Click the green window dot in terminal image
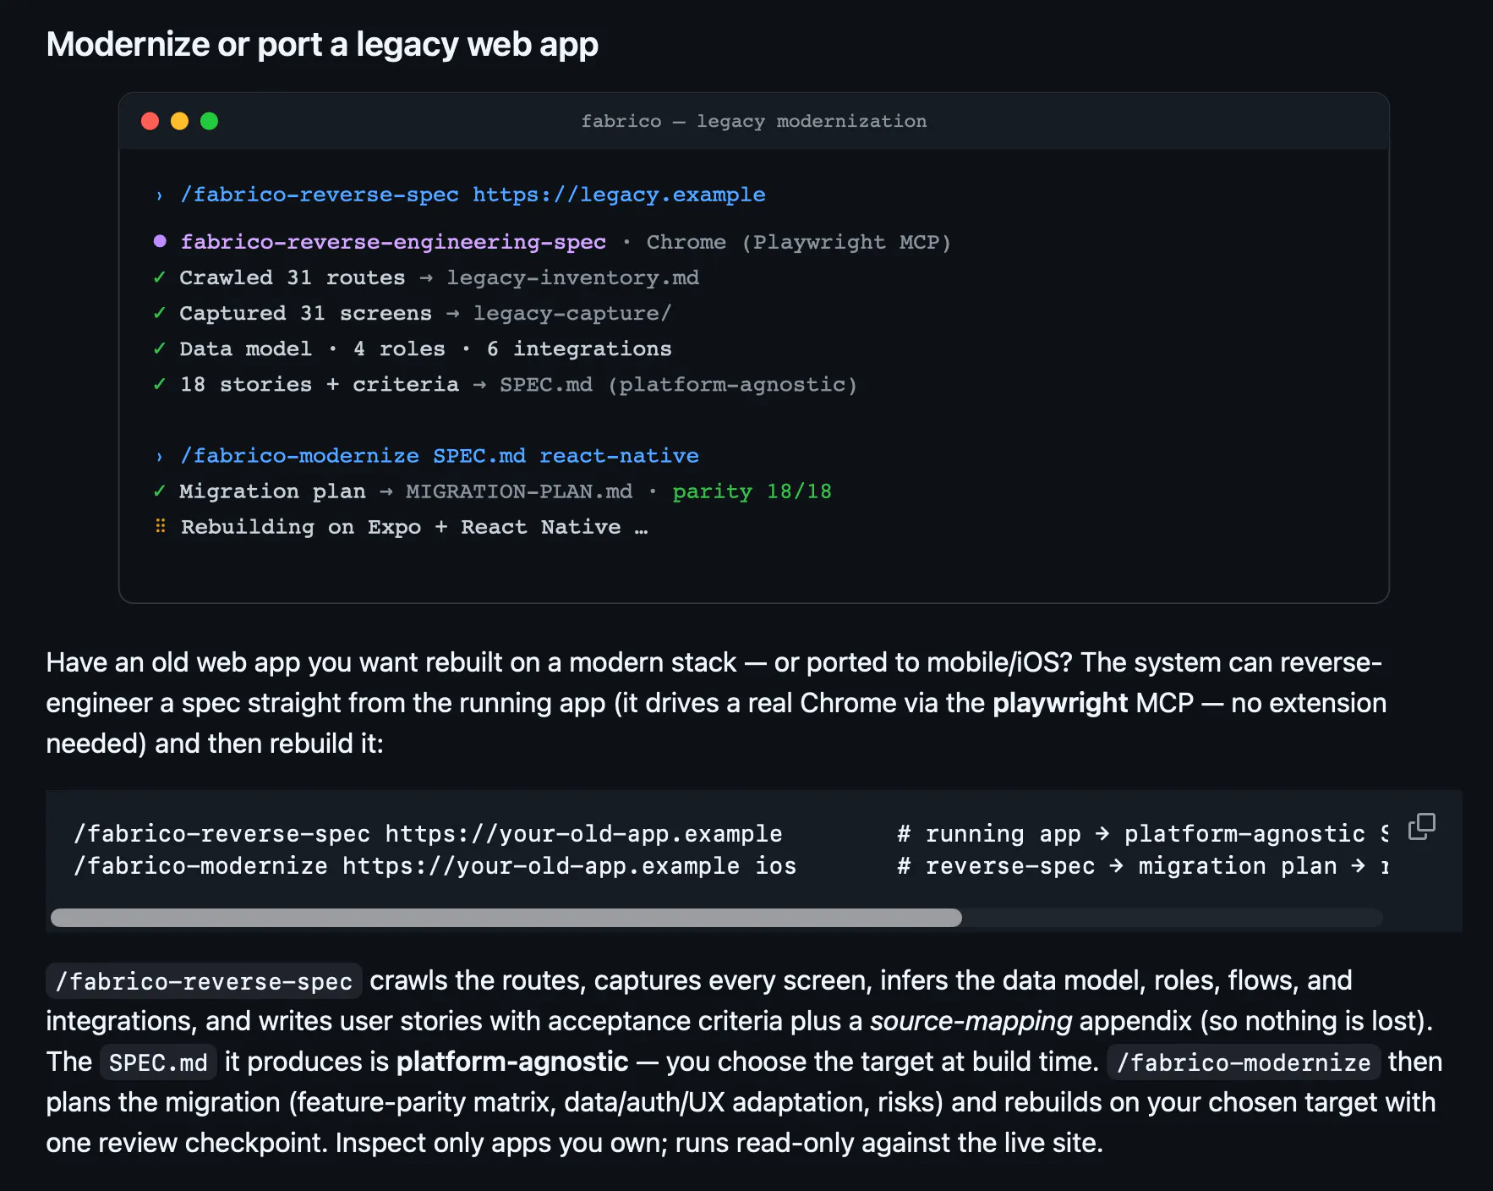 tap(209, 121)
